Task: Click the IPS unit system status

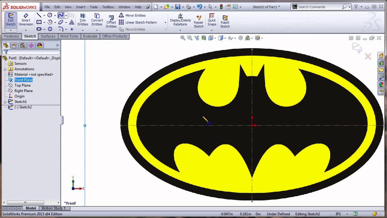Action: [x=338, y=214]
